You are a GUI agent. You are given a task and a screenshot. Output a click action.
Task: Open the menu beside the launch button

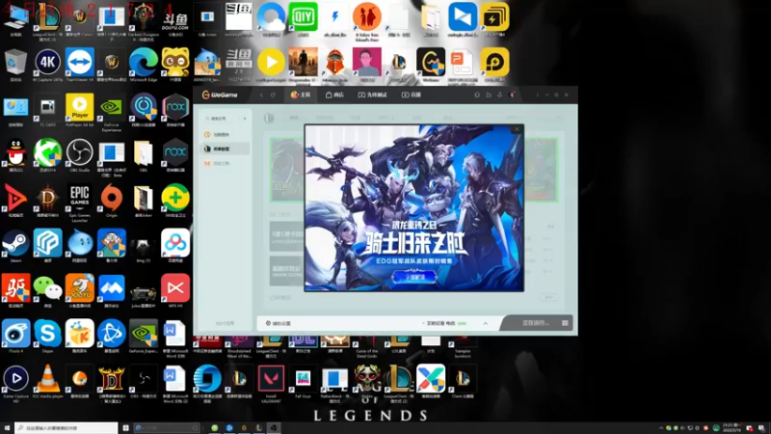point(565,323)
